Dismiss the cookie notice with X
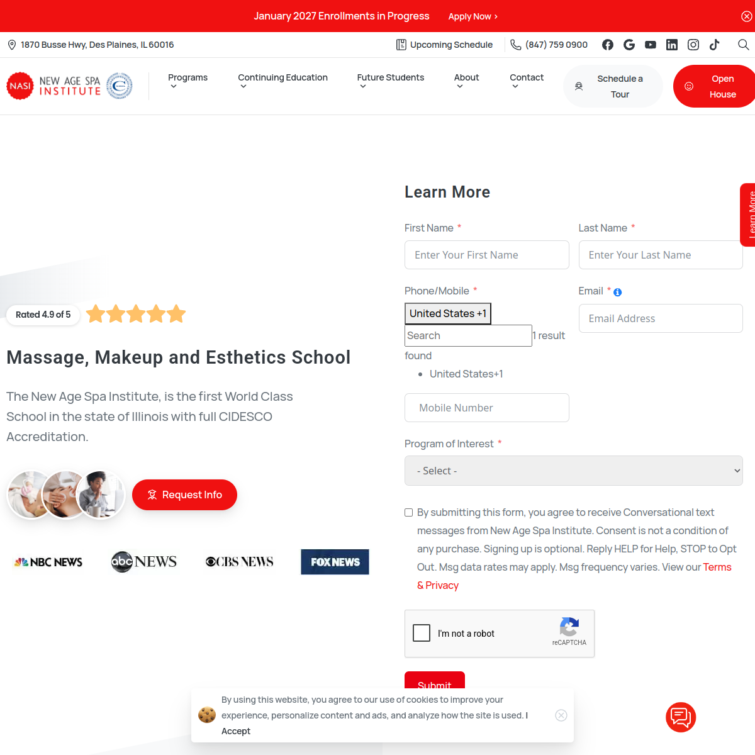 point(562,715)
